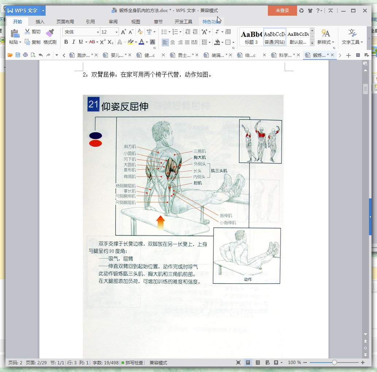Open the 页面布局 (Page Layout) tab
377x372 pixels.
tap(65, 22)
